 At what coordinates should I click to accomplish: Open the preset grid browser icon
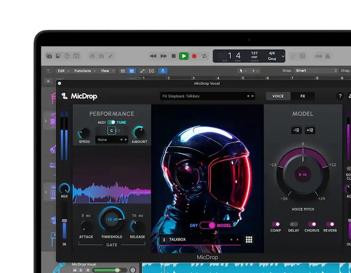(x=249, y=239)
